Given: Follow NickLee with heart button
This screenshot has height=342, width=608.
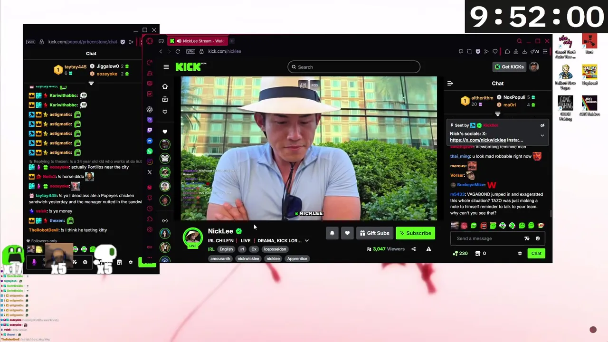Looking at the screenshot, I should pyautogui.click(x=347, y=233).
